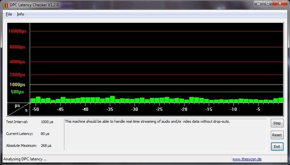Click the green '500µs' axis label
The height and width of the screenshot is (165, 290).
17,92
